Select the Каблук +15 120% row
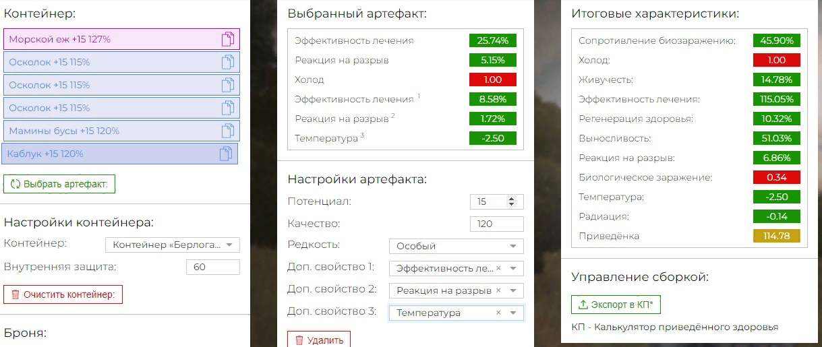The width and height of the screenshot is (822, 347). click(x=119, y=154)
